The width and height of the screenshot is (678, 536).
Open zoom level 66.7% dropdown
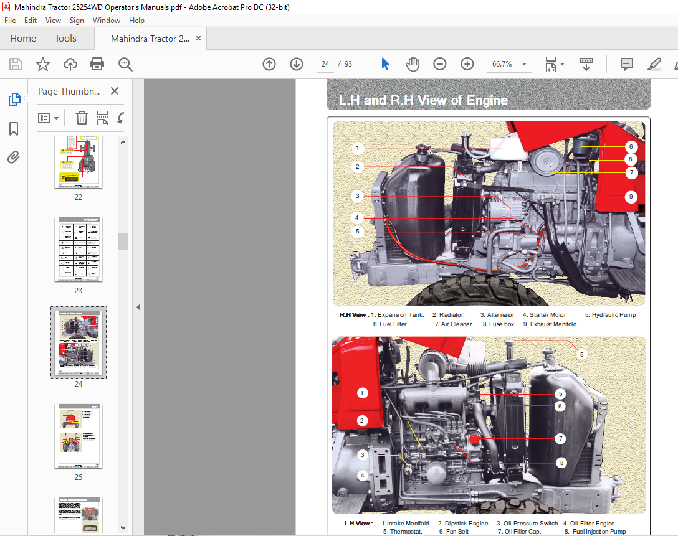[x=525, y=64]
